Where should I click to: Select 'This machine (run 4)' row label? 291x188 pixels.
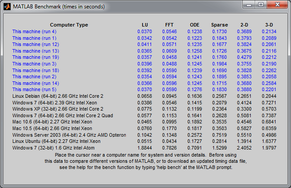coord(35,31)
